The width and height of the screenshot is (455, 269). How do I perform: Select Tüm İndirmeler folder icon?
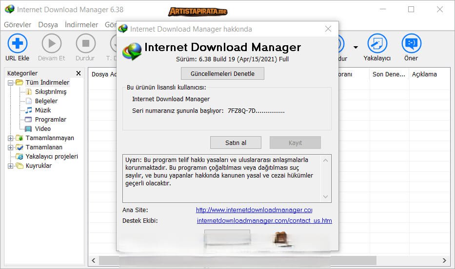pyautogui.click(x=19, y=83)
